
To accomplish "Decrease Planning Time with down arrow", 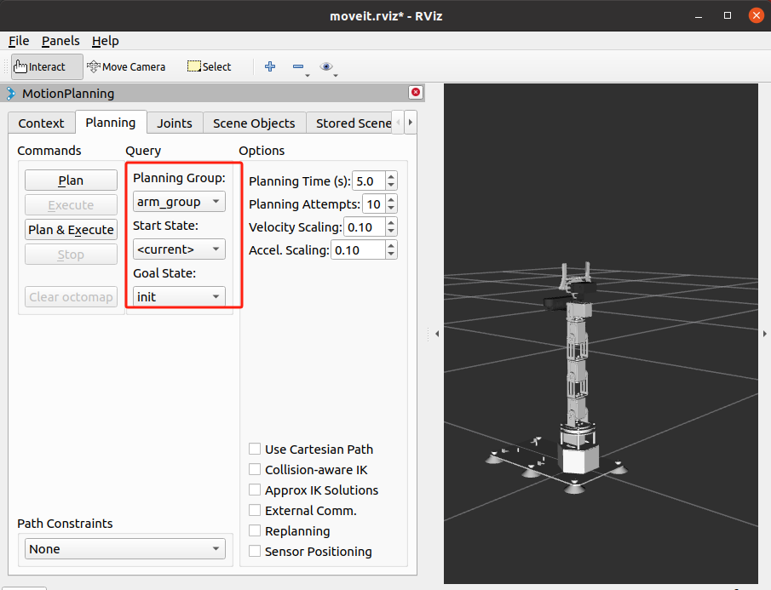I will pyautogui.click(x=391, y=186).
